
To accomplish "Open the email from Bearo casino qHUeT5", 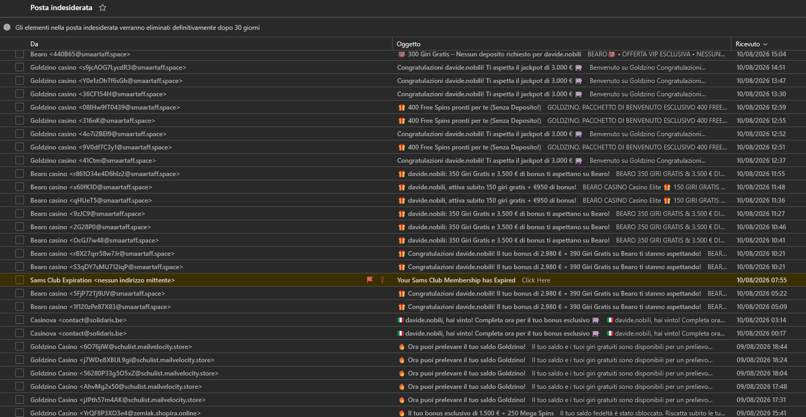I will point(403,201).
